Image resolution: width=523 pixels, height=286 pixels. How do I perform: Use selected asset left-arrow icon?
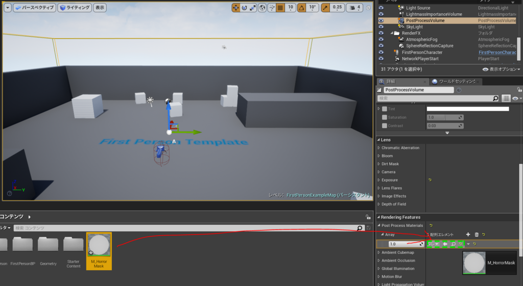(445, 244)
